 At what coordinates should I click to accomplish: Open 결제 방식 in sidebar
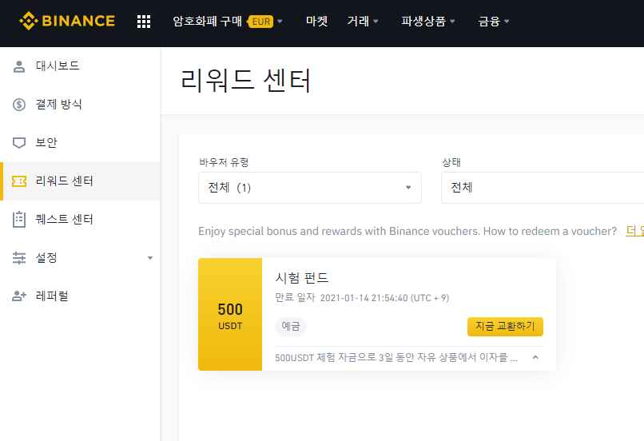(x=80, y=105)
